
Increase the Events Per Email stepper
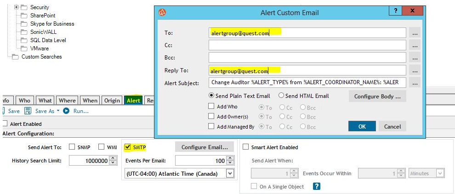(x=230, y=158)
